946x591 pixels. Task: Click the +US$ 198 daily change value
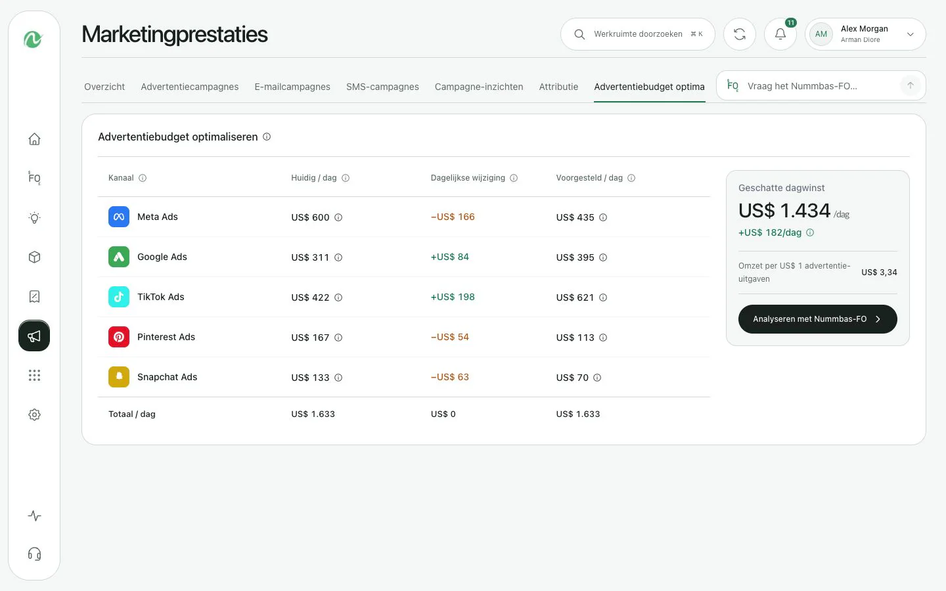coord(453,297)
